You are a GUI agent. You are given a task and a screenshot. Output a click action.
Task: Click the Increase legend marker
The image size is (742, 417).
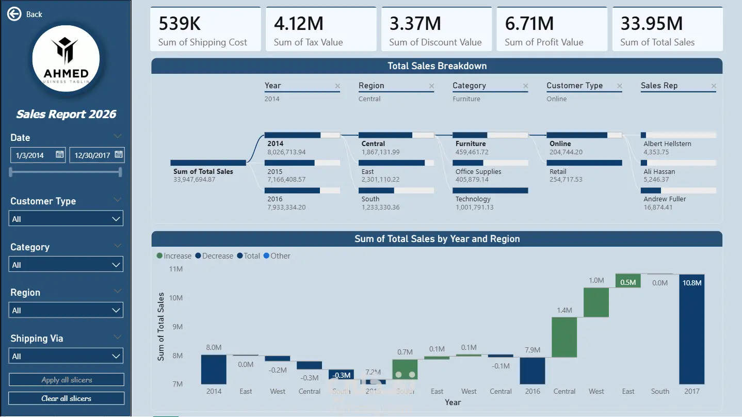159,256
